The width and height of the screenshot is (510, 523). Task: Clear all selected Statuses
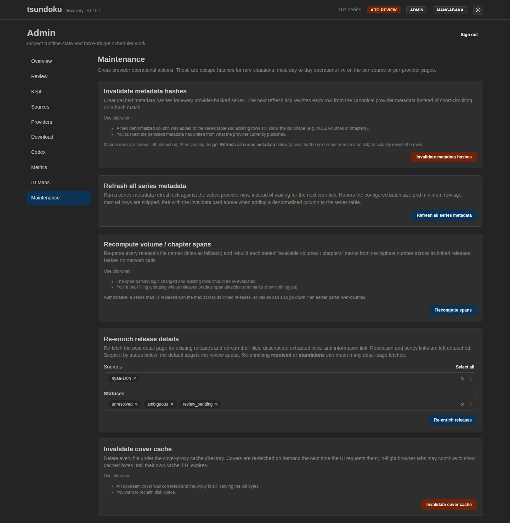point(463,404)
